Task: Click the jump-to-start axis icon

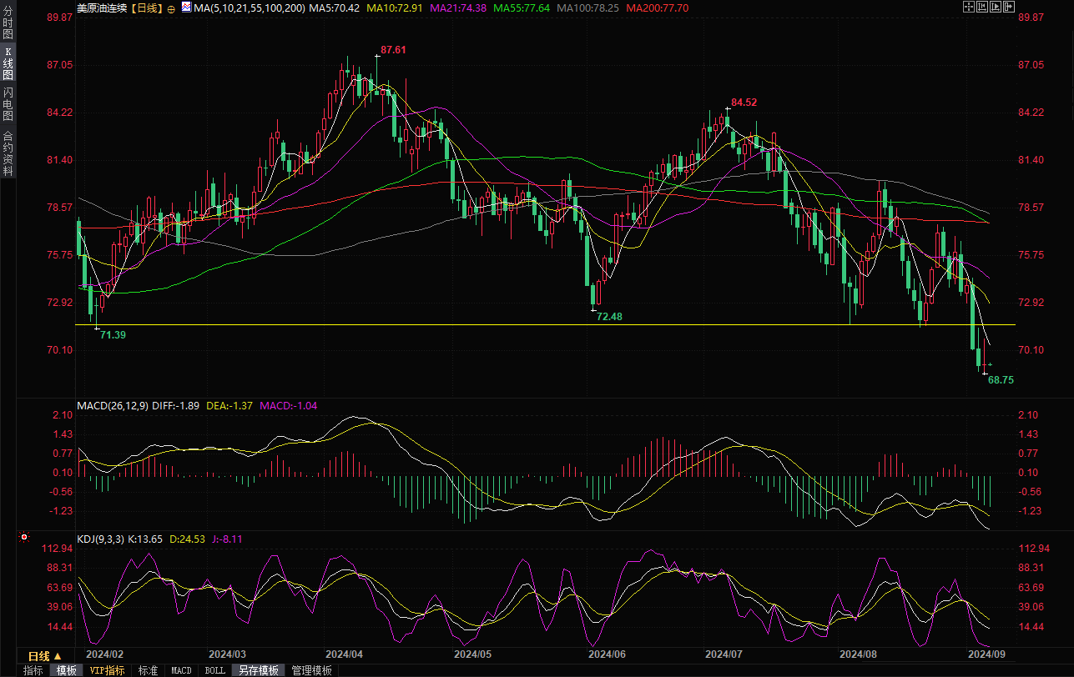Action: click(x=981, y=7)
